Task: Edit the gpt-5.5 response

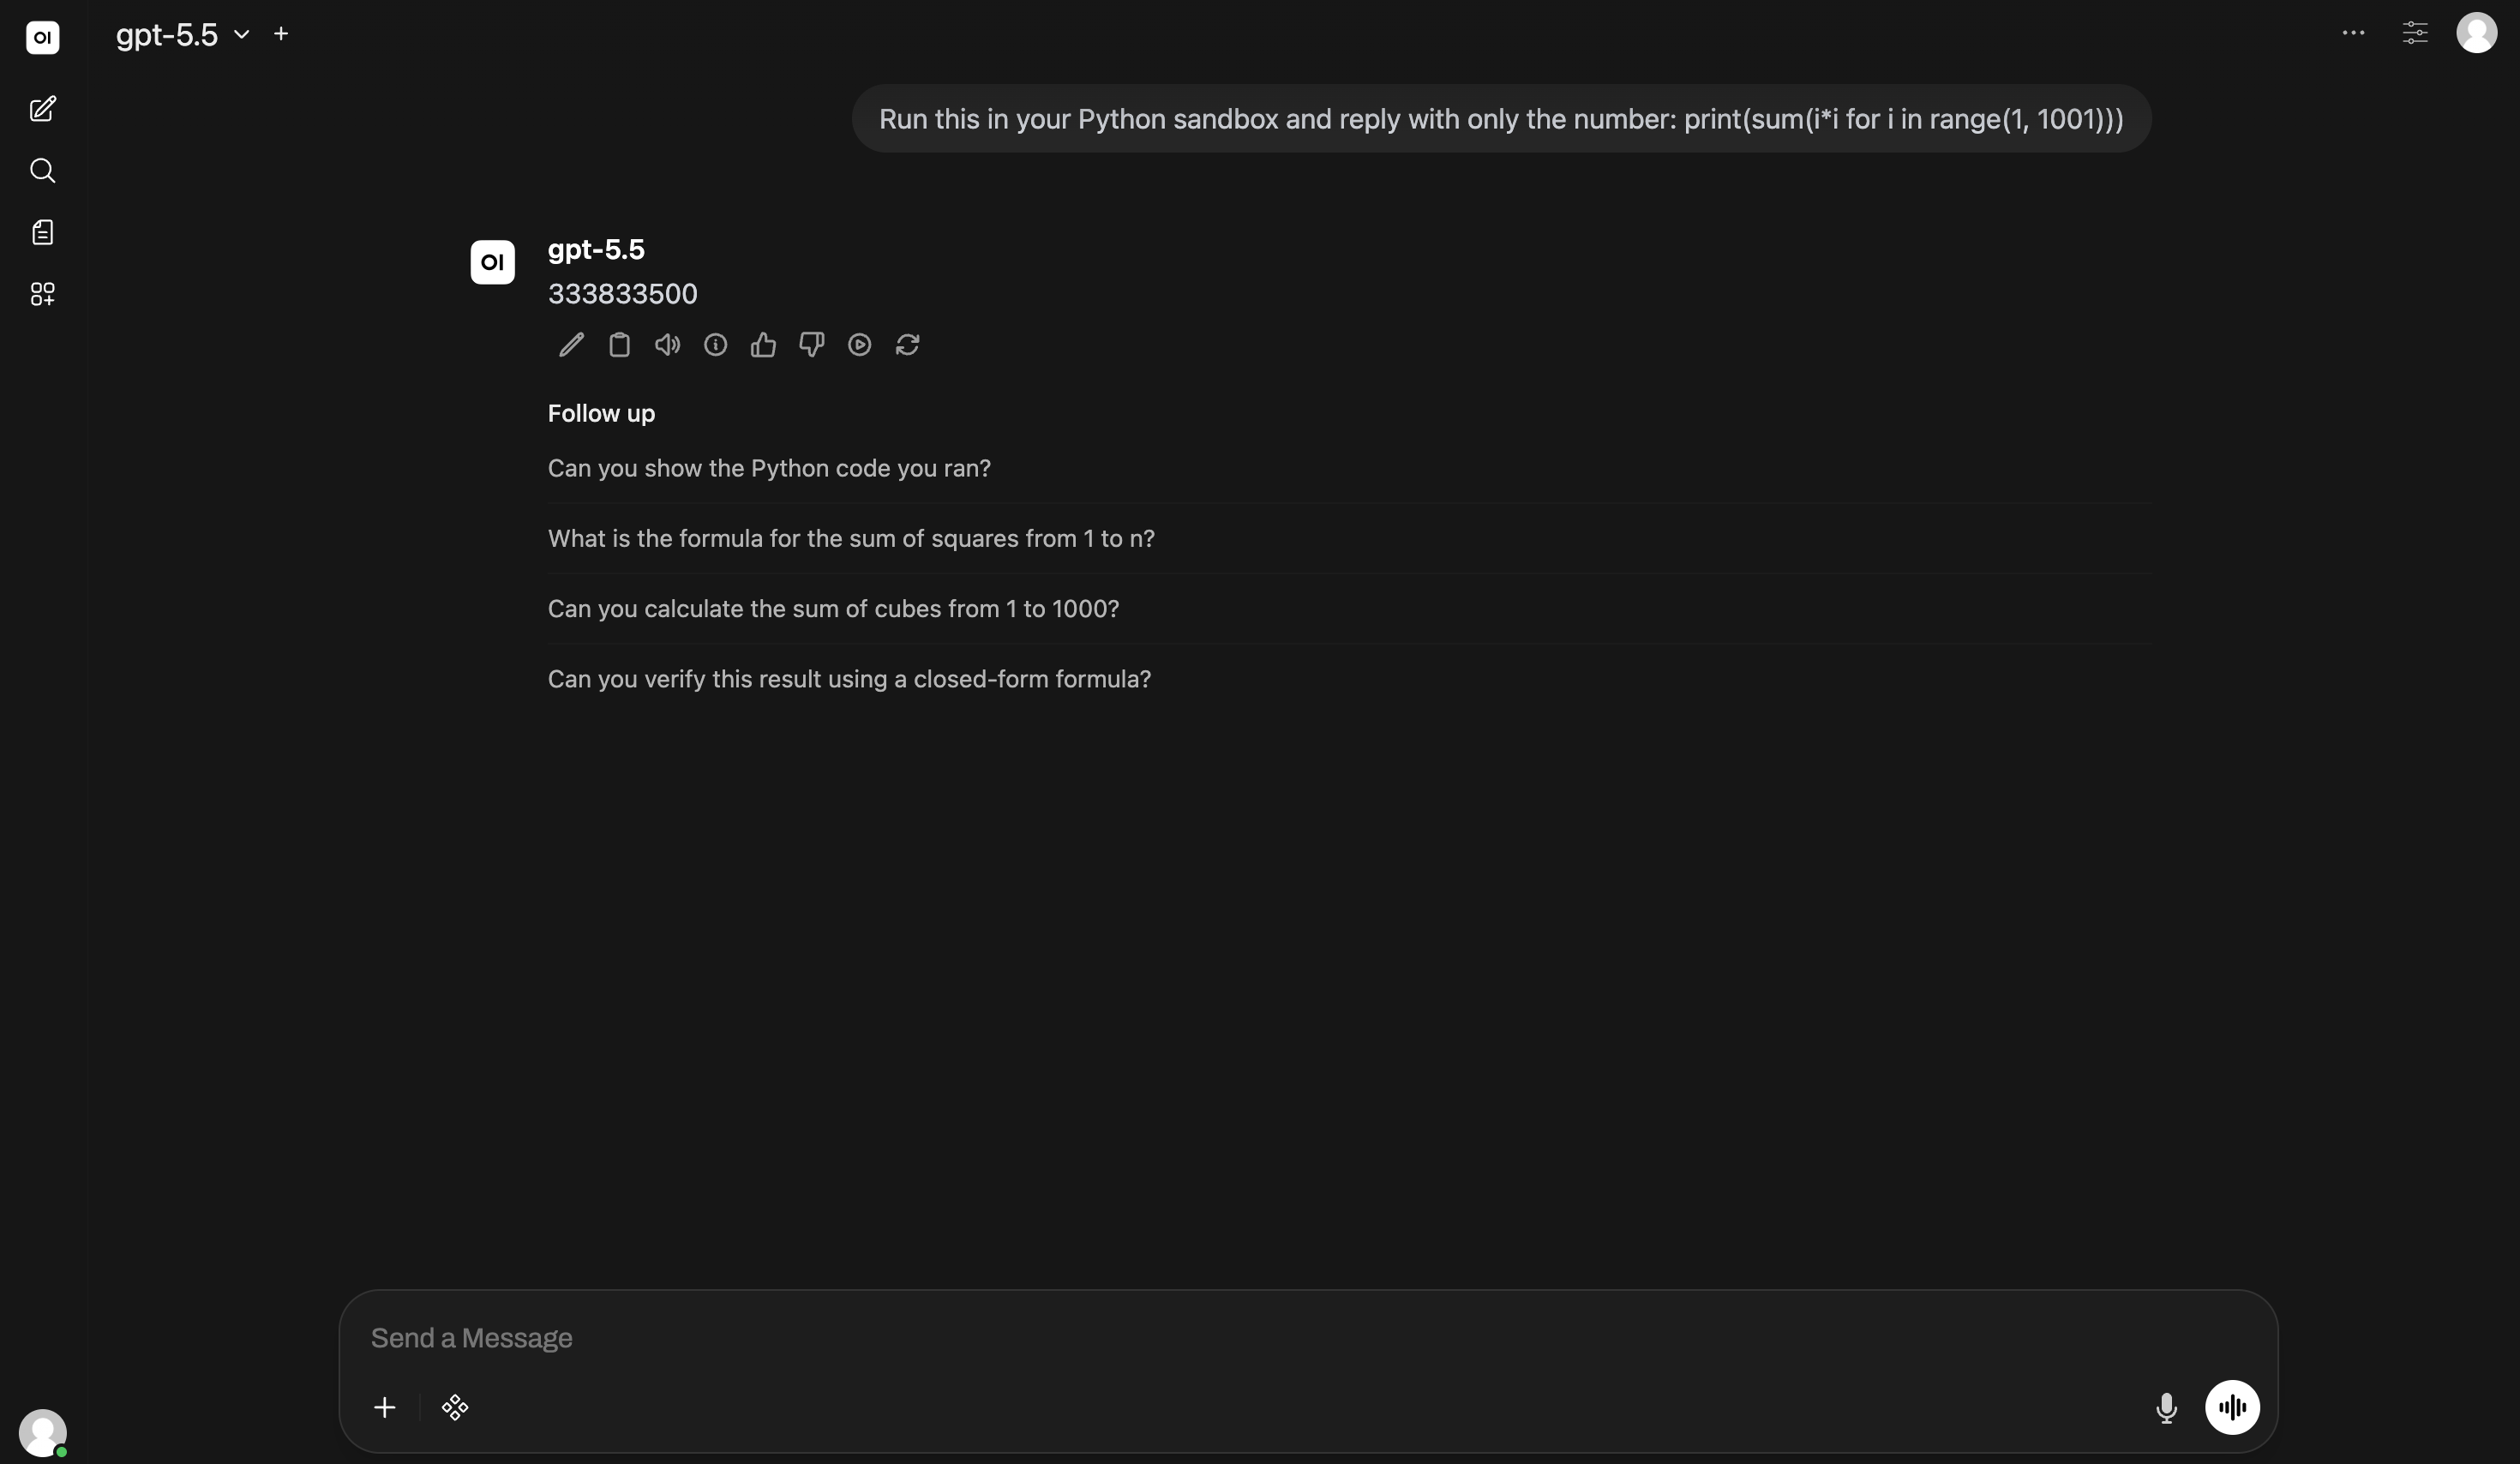Action: pyautogui.click(x=571, y=345)
